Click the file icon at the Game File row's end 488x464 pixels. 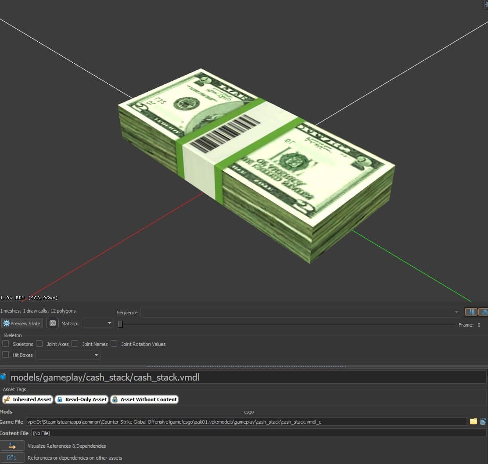[x=484, y=421]
